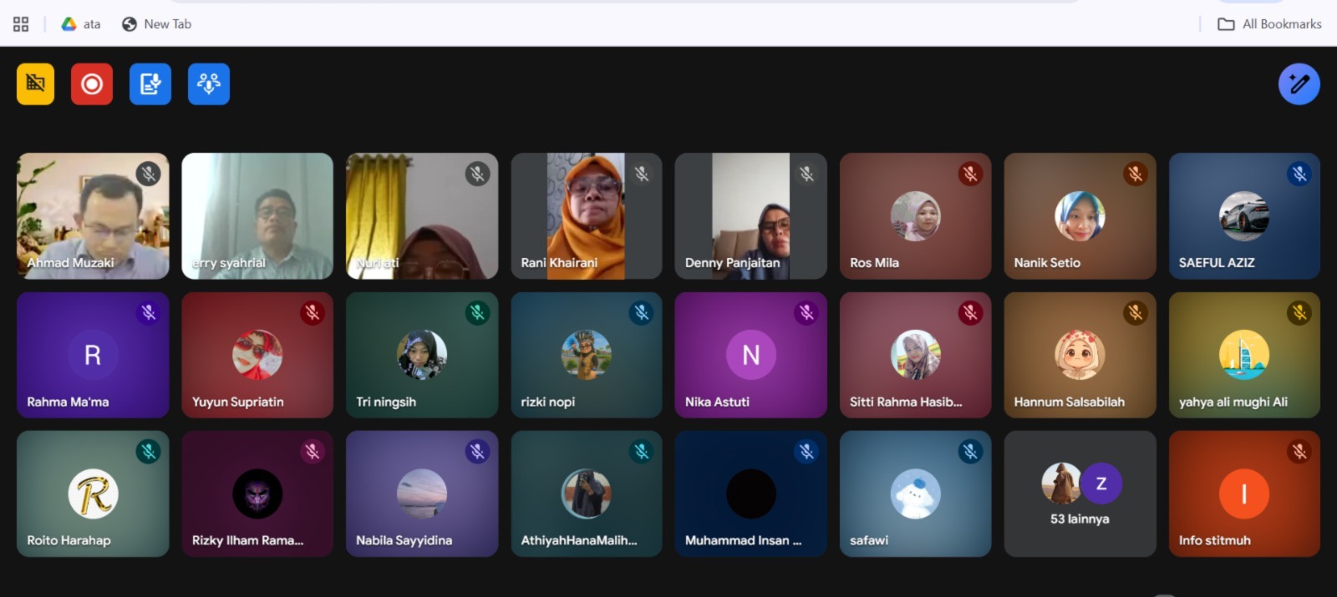
Task: Click the muted mic icon on Nanik Setio
Action: tap(1135, 174)
